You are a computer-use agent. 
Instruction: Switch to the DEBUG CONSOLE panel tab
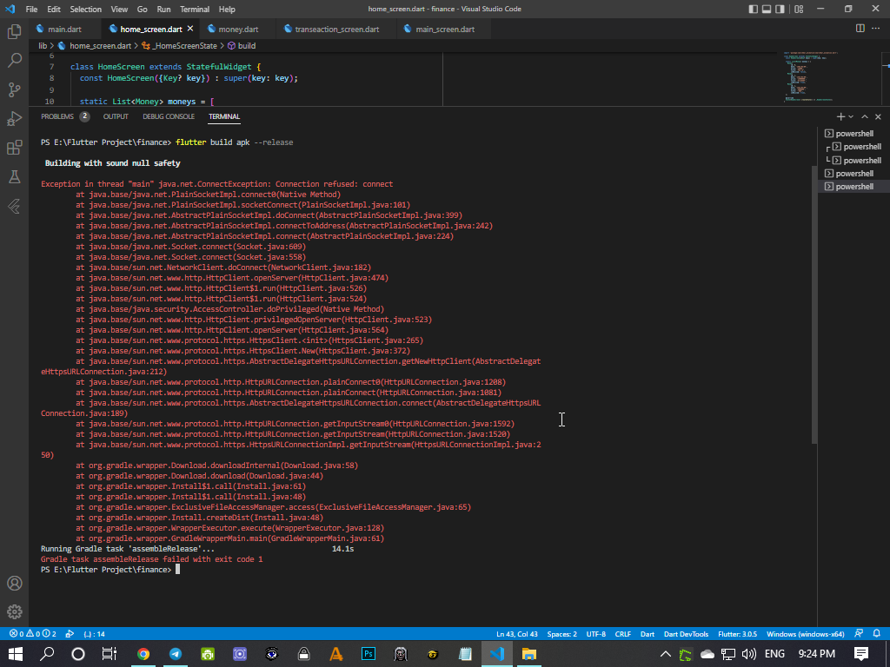click(169, 116)
